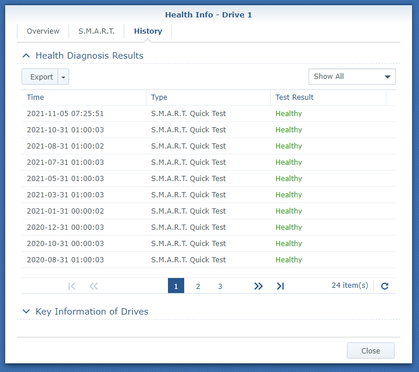Expand Key Information of Drives section

point(26,312)
